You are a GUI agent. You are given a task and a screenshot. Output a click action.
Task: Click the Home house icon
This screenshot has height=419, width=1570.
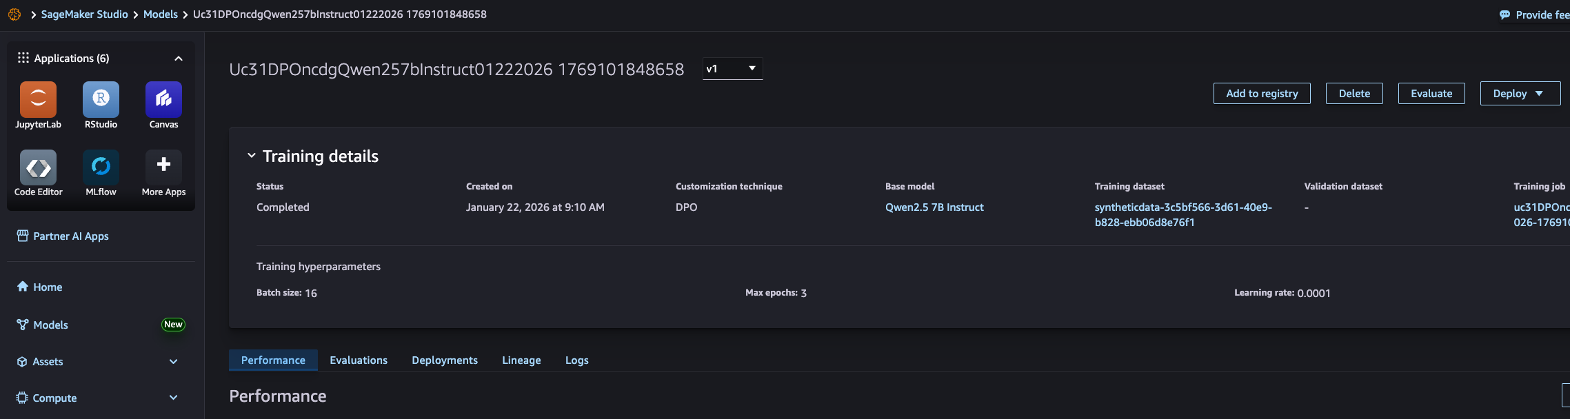[23, 287]
